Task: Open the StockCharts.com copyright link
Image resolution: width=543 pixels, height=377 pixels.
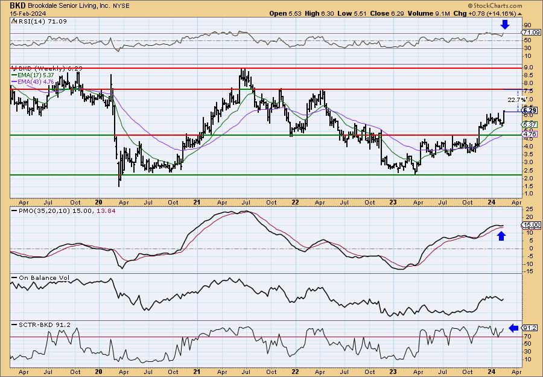Action: click(495, 5)
